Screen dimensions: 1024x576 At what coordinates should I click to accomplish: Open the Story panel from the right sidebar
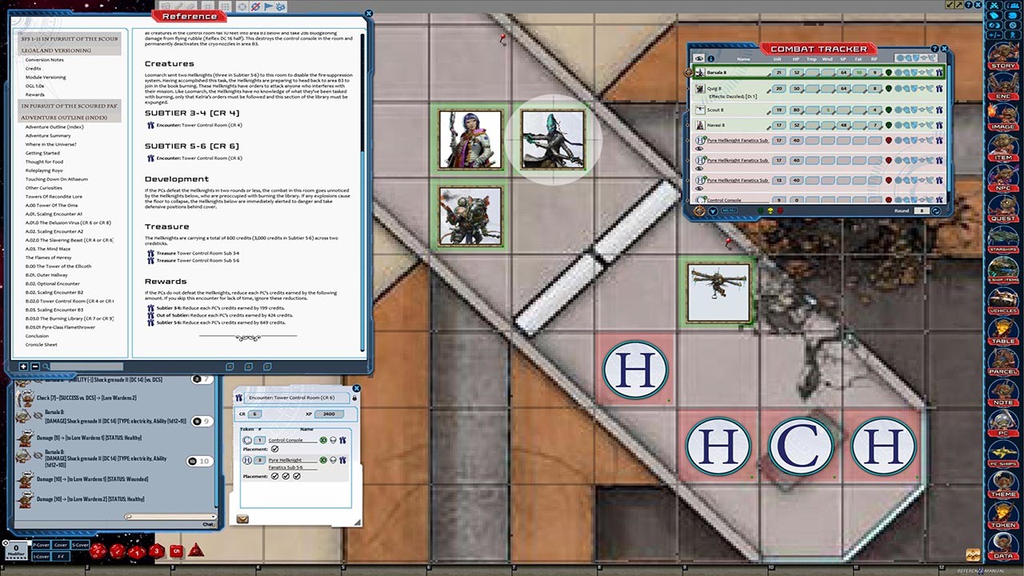(1005, 54)
